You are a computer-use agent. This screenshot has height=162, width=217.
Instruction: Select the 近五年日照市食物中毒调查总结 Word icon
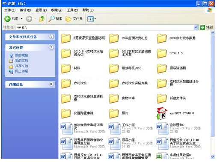[x=66, y=143]
